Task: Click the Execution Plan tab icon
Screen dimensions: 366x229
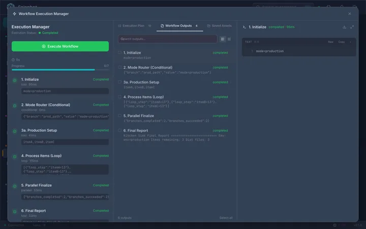Action: (119, 26)
